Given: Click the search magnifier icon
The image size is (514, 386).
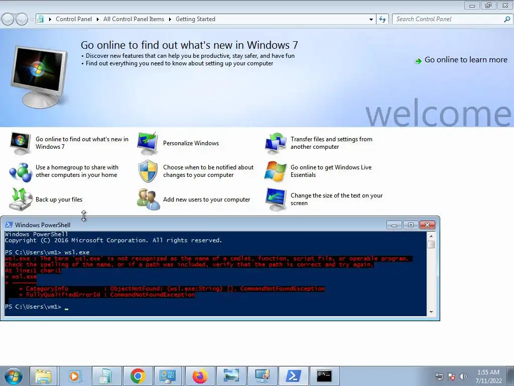Looking at the screenshot, I should point(507,19).
